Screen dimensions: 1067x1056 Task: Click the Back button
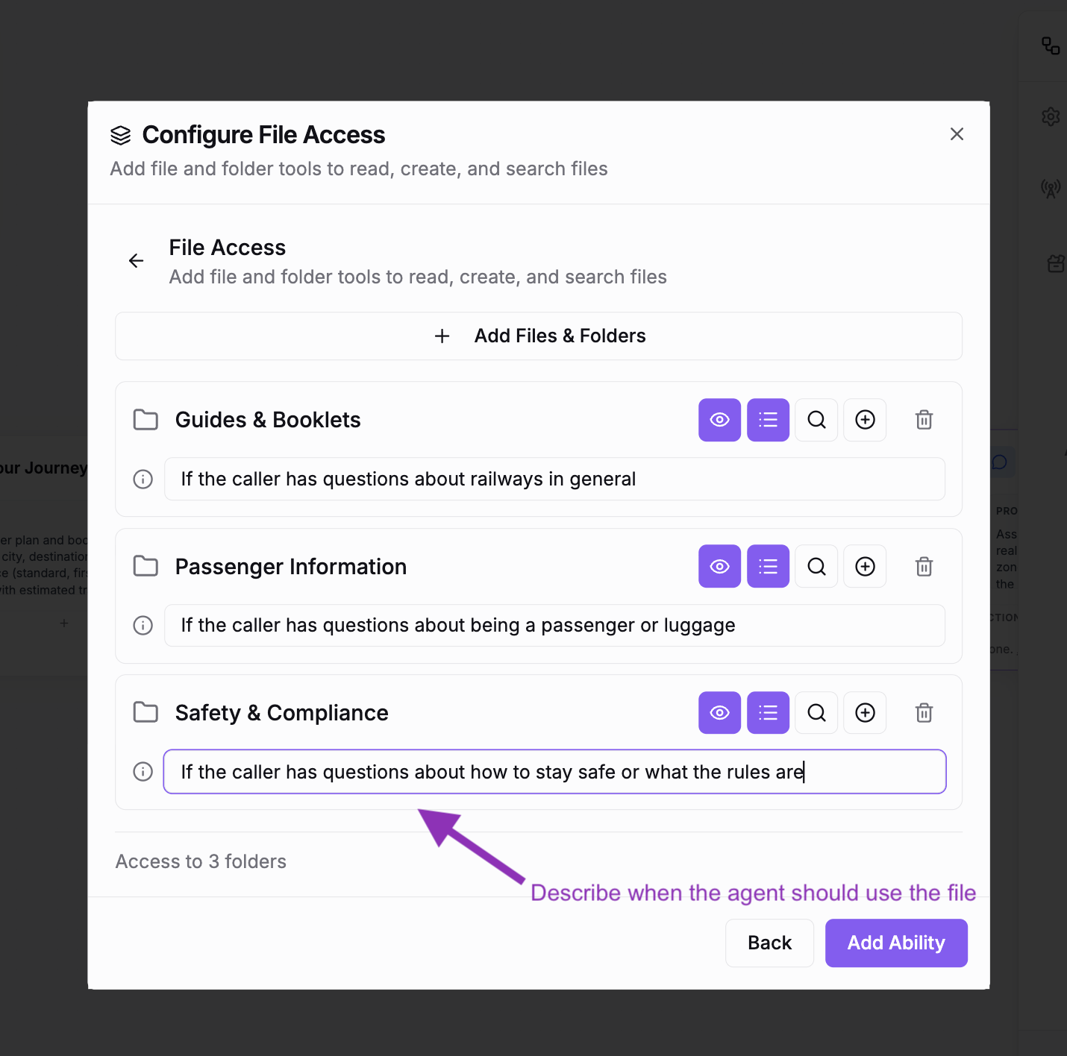(x=769, y=943)
